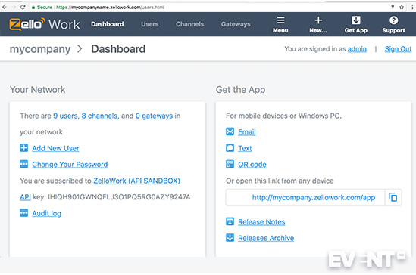Open the Audit log link
This screenshot has height=275, width=416.
(x=47, y=213)
